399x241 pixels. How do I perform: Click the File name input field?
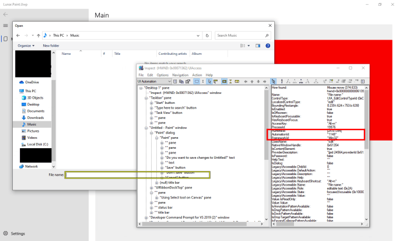138,175
